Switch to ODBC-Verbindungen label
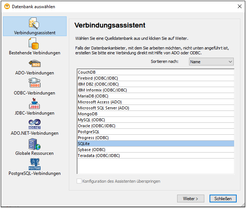Viewport: 246px width, 208px height. click(35, 93)
